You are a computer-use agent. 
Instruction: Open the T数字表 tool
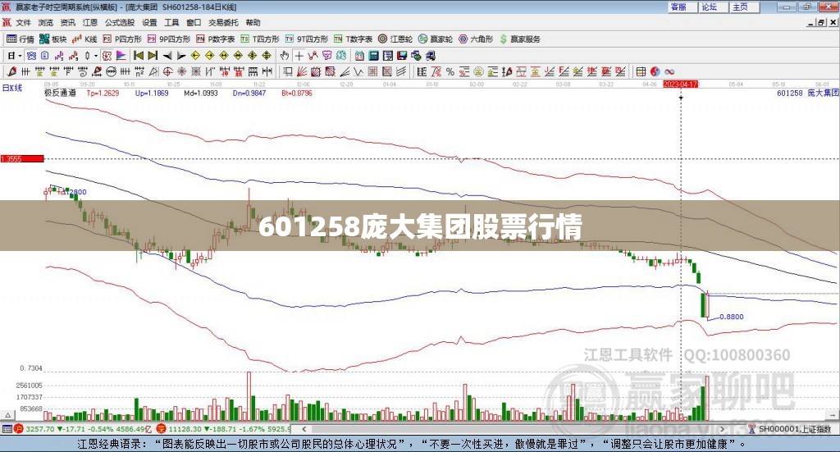[353, 39]
